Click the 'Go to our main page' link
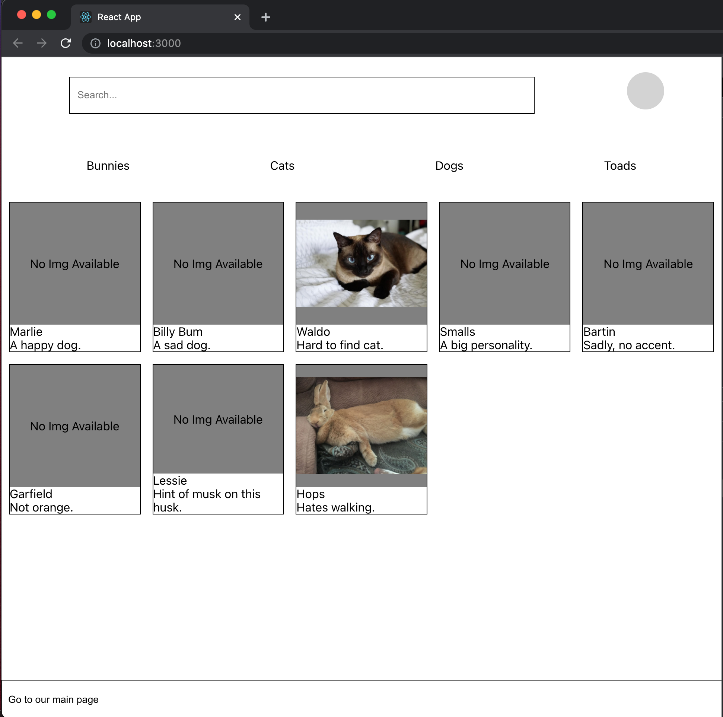The width and height of the screenshot is (723, 717). 54,699
